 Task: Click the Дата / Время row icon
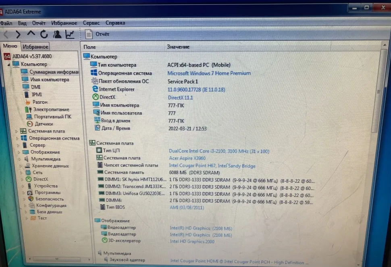[98, 128]
